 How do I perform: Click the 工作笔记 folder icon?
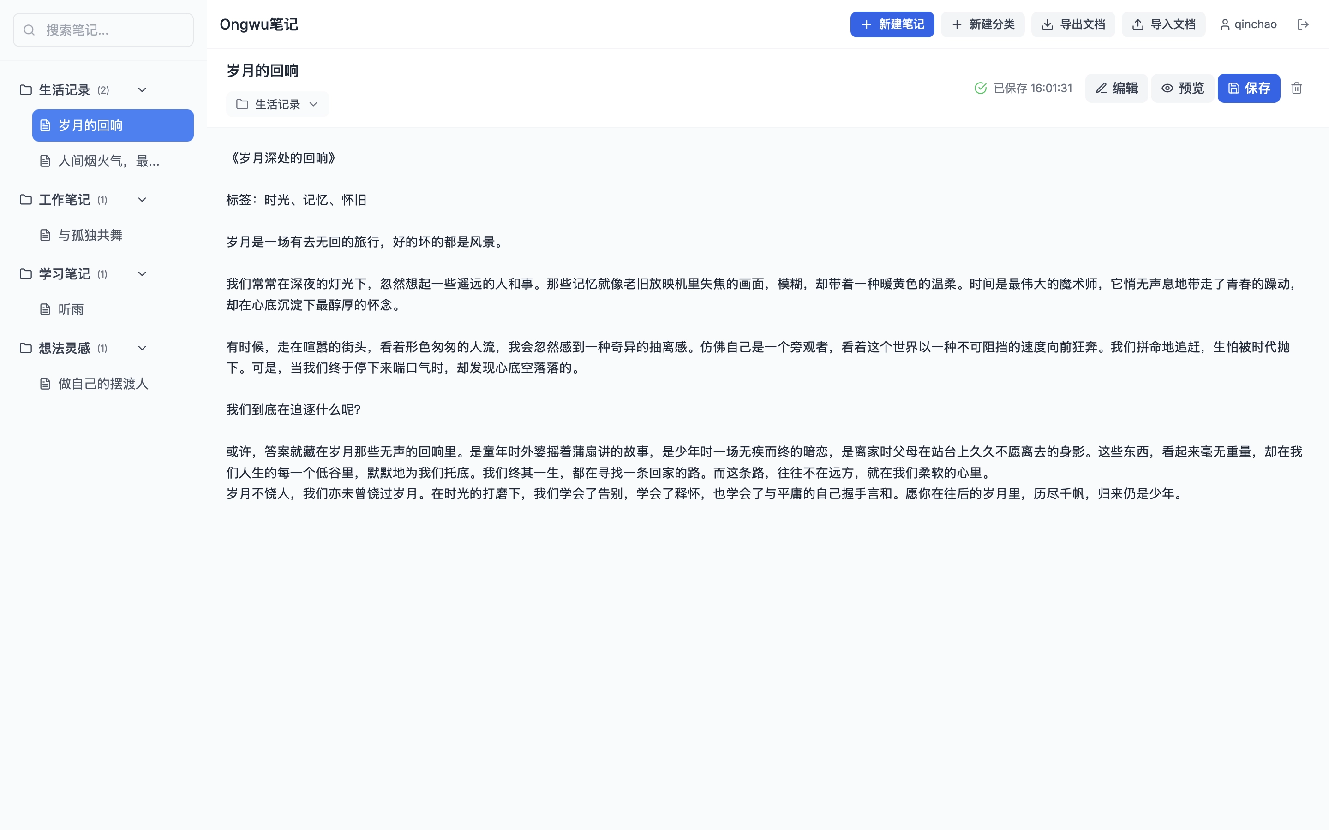(x=25, y=199)
